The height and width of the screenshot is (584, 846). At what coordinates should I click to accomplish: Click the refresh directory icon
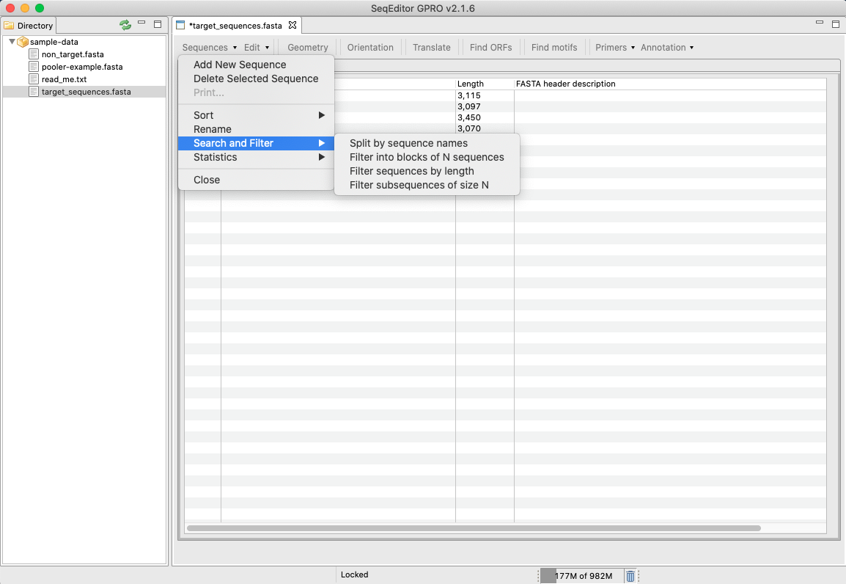click(125, 25)
